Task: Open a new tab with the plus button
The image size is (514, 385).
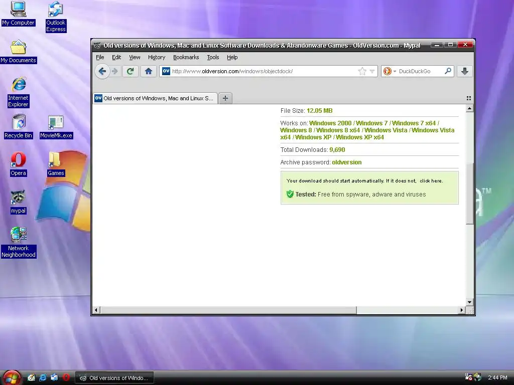Action: coord(225,98)
